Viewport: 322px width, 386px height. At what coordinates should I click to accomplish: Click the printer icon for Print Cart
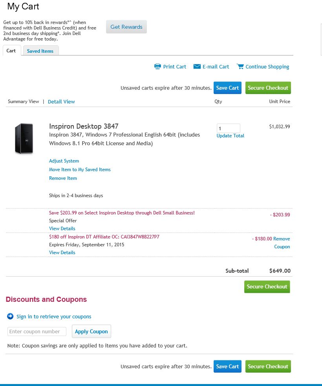pos(157,66)
